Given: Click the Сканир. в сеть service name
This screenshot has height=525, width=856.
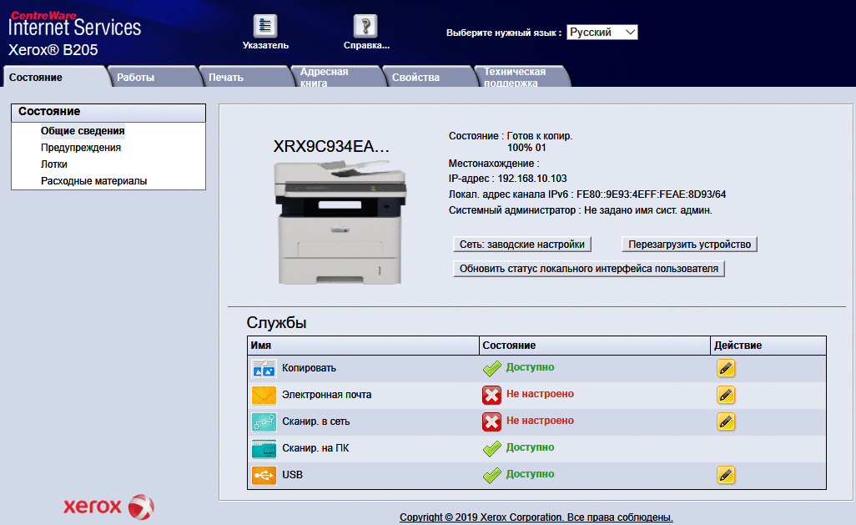Looking at the screenshot, I should [x=316, y=422].
